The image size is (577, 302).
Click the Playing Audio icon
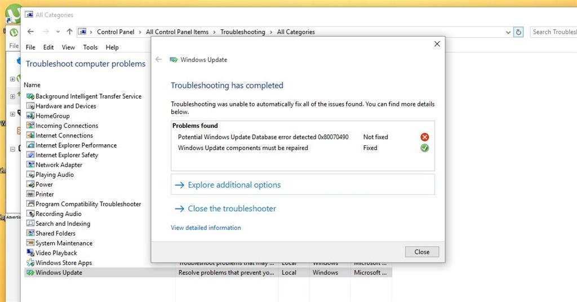tap(30, 175)
